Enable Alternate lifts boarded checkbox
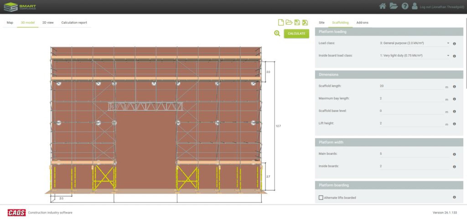The image size is (467, 220). (321, 197)
